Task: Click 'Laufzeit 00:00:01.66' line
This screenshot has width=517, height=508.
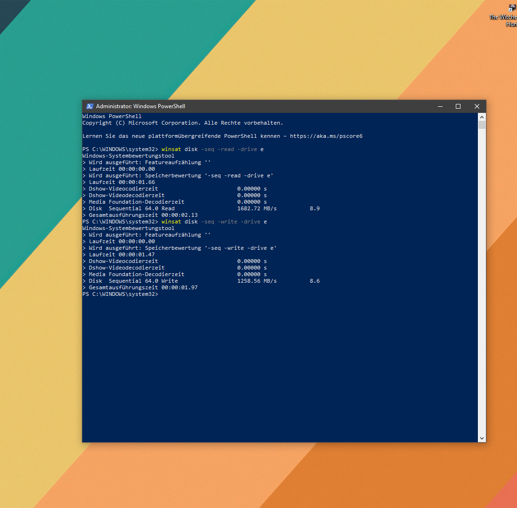Action: pyautogui.click(x=119, y=182)
